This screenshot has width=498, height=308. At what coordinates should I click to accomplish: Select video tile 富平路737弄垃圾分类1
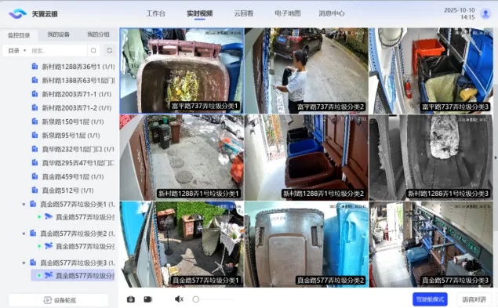click(182, 71)
